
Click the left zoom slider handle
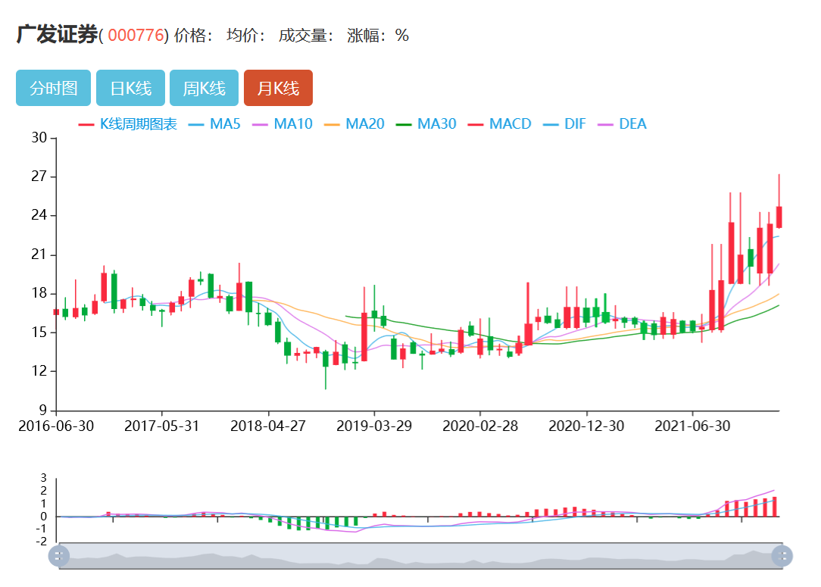tap(58, 556)
